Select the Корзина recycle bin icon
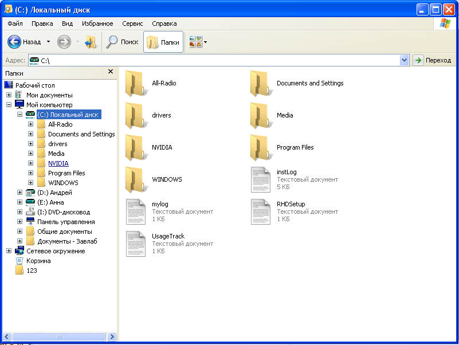 click(19, 261)
